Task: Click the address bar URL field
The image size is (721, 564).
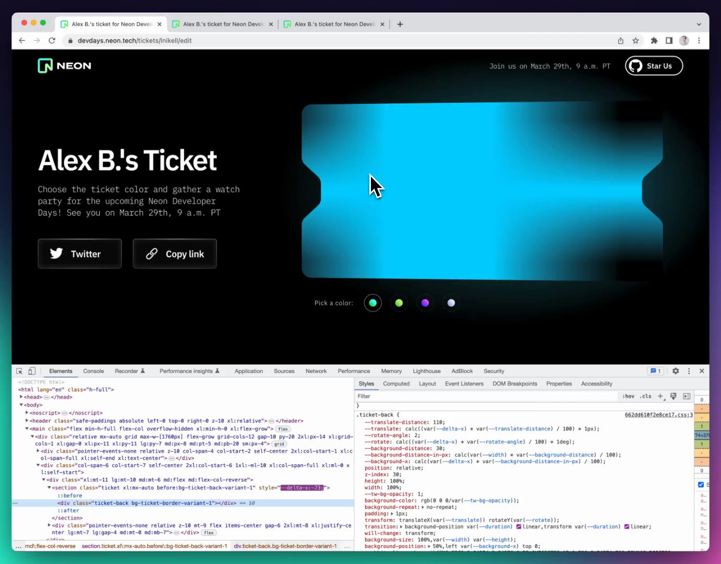Action: tap(340, 40)
